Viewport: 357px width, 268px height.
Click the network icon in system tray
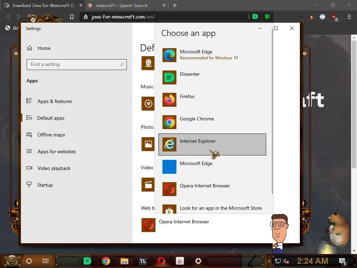point(278,261)
